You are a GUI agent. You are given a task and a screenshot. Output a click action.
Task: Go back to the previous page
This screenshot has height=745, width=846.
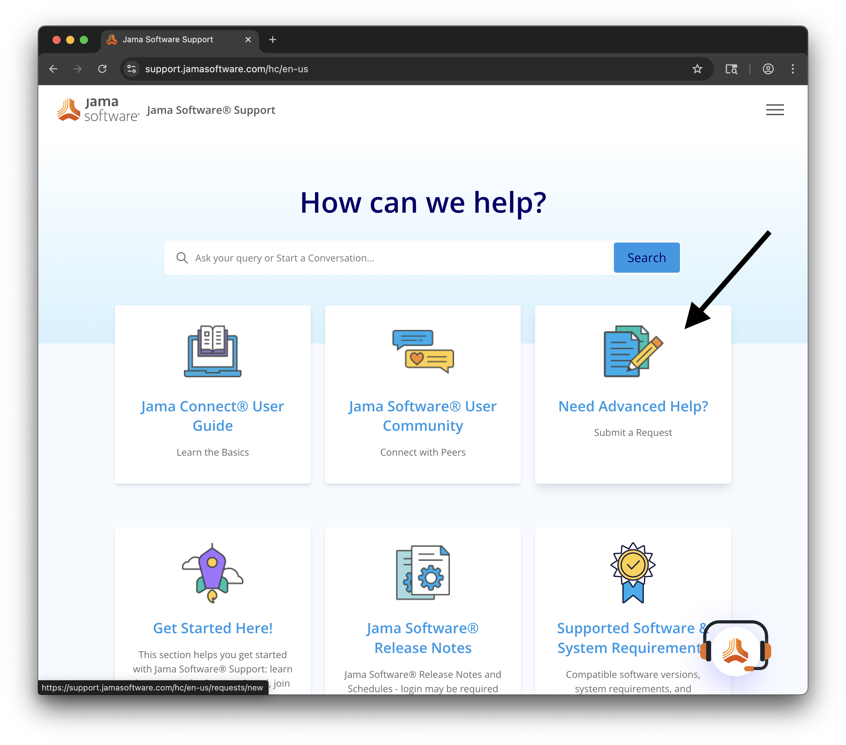[54, 69]
